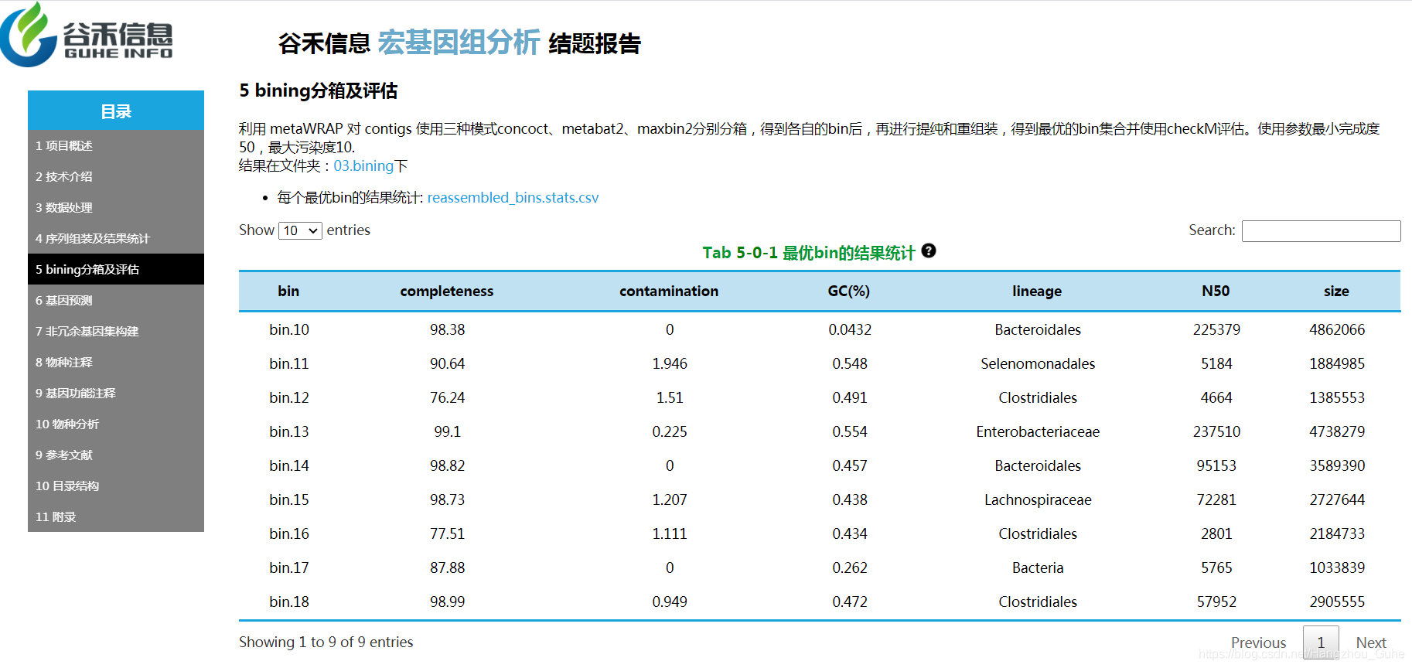The width and height of the screenshot is (1412, 668).
Task: Open sidebar item 6 基因预测
Action: (x=116, y=300)
